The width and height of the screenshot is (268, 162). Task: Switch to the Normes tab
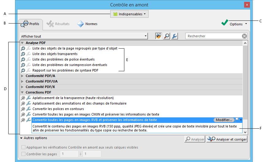tap(87, 24)
